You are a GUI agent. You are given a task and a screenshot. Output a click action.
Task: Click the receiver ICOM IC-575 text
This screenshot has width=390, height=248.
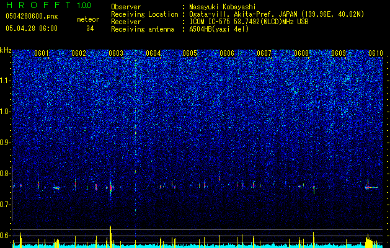coord(249,22)
